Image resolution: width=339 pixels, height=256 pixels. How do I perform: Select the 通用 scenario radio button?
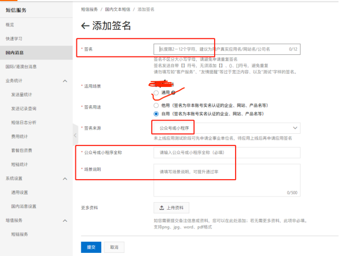point(156,93)
